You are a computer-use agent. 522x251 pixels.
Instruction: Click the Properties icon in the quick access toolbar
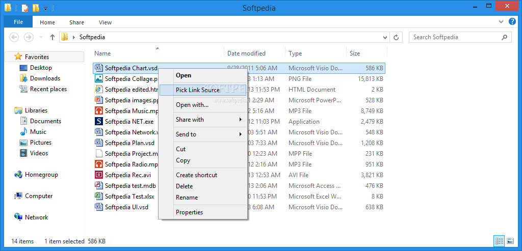[x=25, y=7]
